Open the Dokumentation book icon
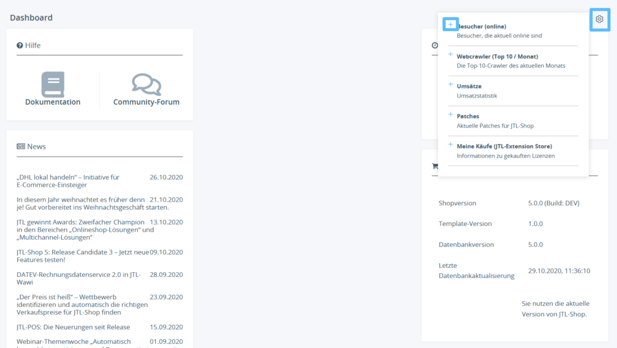 pos(53,84)
